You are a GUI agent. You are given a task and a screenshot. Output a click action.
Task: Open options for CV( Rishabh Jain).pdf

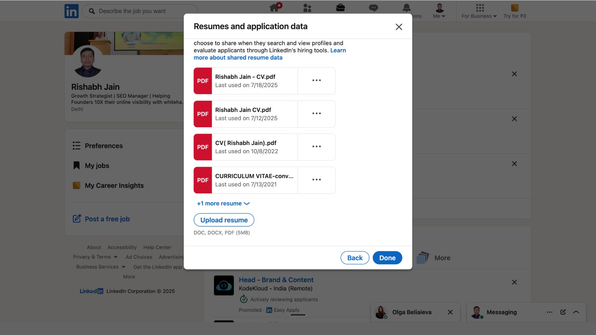point(316,147)
